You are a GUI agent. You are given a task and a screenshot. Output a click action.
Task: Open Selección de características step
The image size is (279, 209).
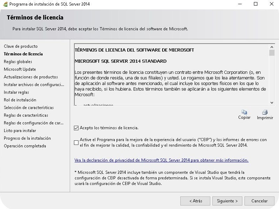point(29,108)
